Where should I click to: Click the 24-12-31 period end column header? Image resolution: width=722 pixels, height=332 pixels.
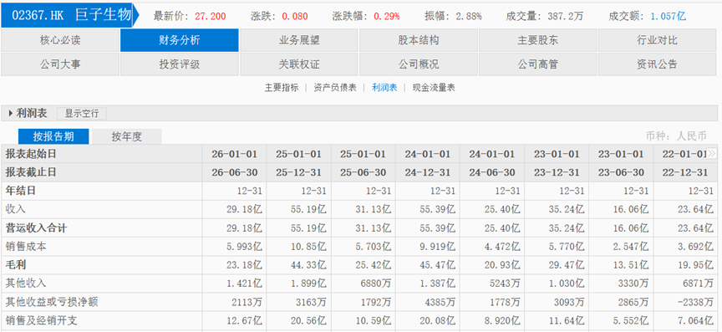[x=428, y=172]
